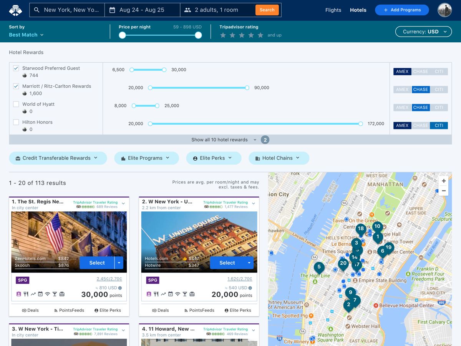461x346 pixels.
Task: Click SPG badge on St. Regis card
Action: 23,280
